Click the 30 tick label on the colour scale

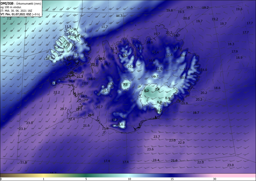(x=215, y=179)
